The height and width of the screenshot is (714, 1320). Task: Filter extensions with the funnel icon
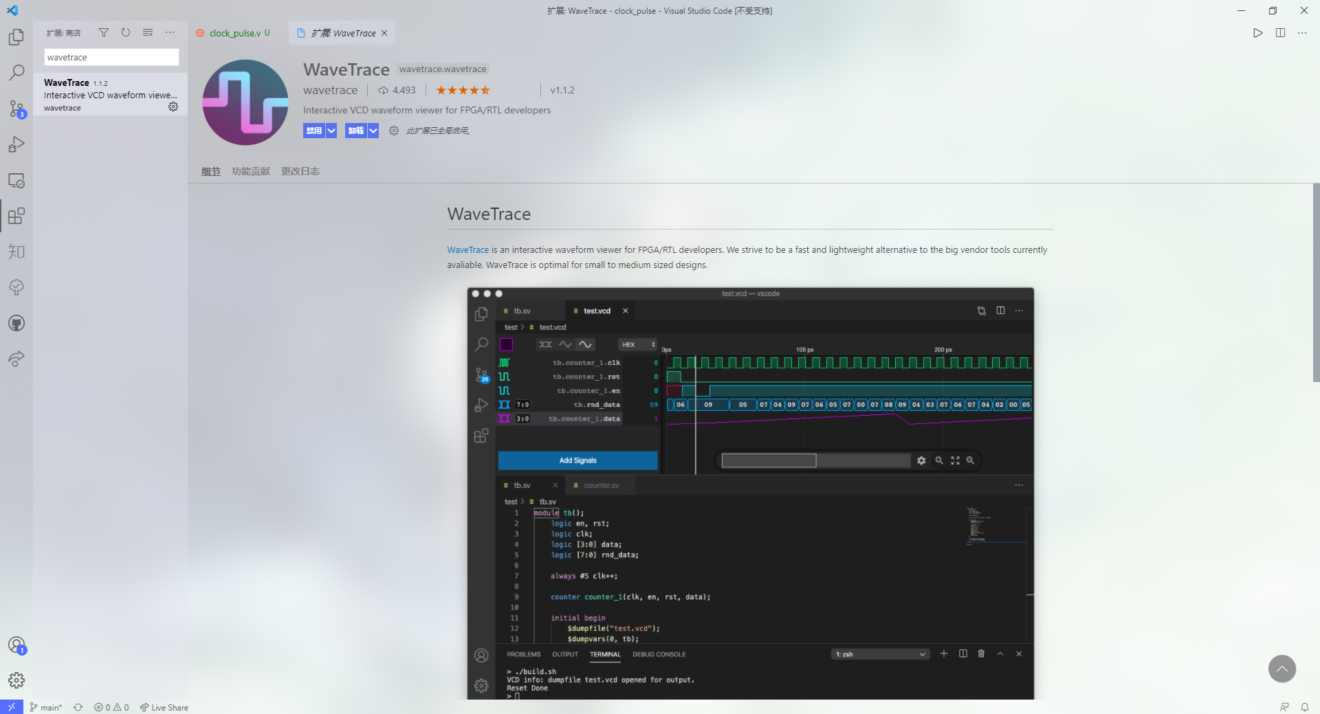104,32
